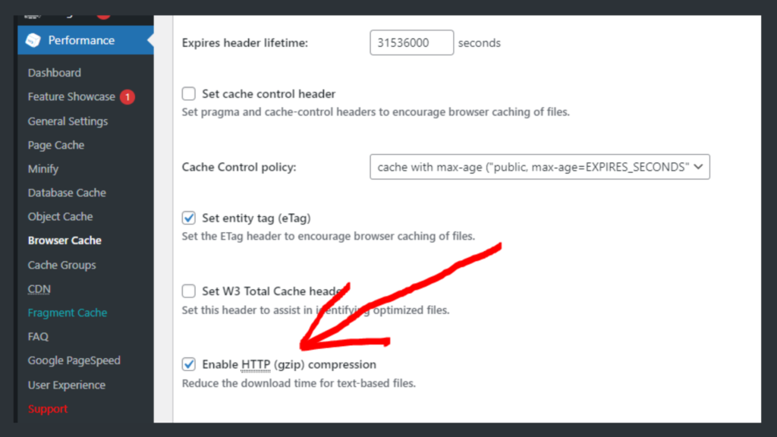Open the Minify settings

[x=43, y=169]
